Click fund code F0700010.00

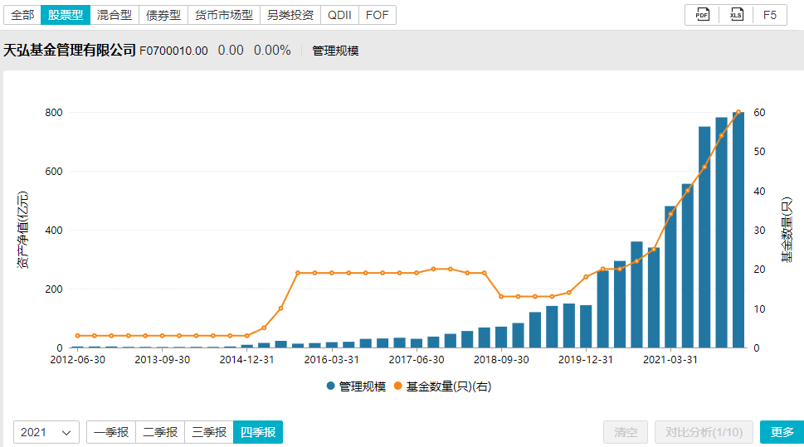pyautogui.click(x=173, y=51)
